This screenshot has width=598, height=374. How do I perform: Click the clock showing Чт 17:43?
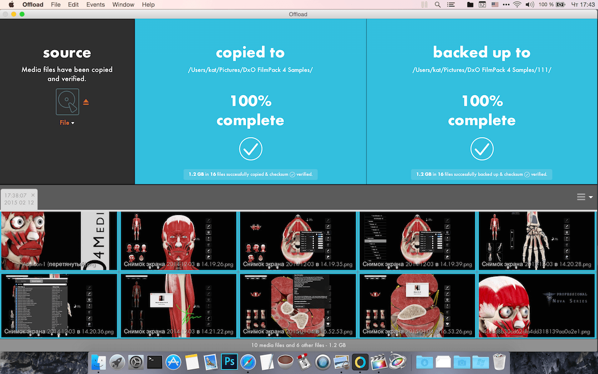tap(584, 4)
